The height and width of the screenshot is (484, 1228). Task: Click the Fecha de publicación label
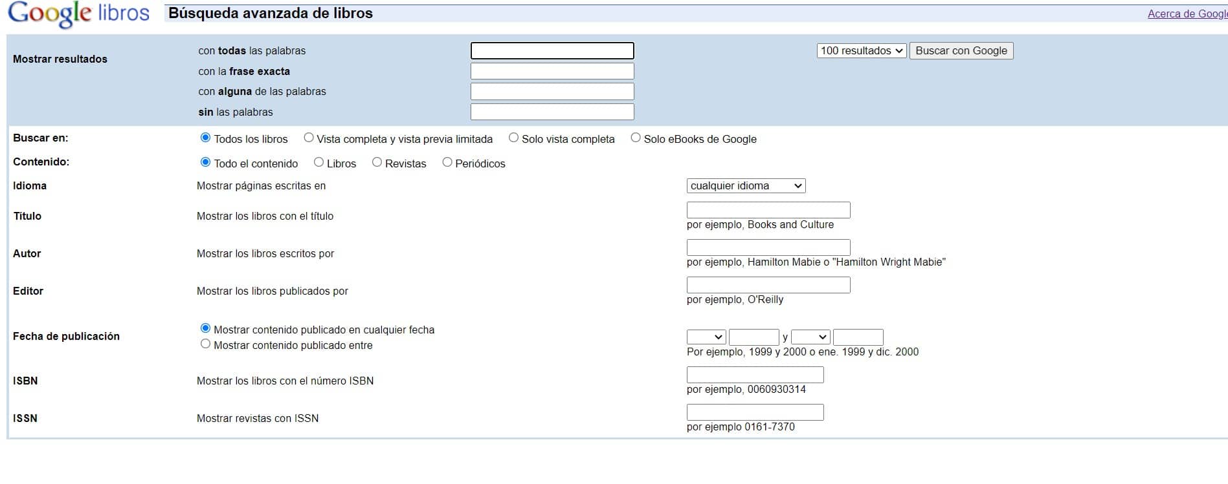coord(66,336)
